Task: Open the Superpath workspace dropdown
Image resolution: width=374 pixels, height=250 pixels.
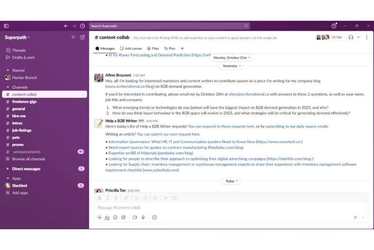Action: 18,37
